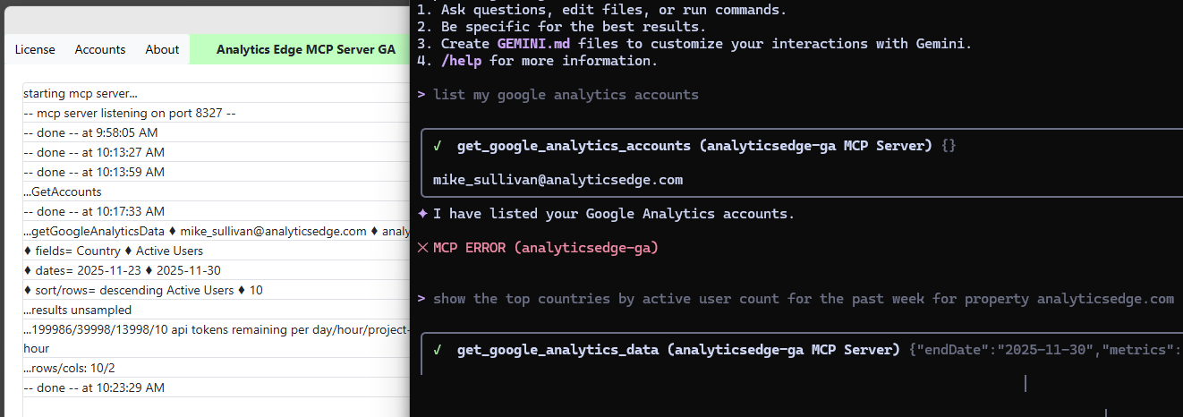Select the 'fields= Country' log line
The height and width of the screenshot is (417, 1183).
[114, 251]
